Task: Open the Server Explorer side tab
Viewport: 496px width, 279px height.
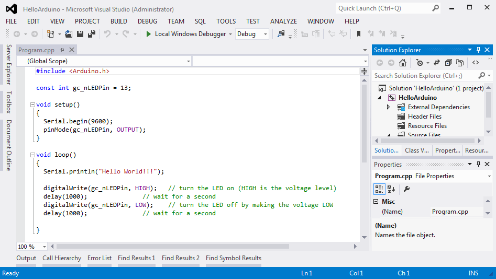Action: (8, 64)
